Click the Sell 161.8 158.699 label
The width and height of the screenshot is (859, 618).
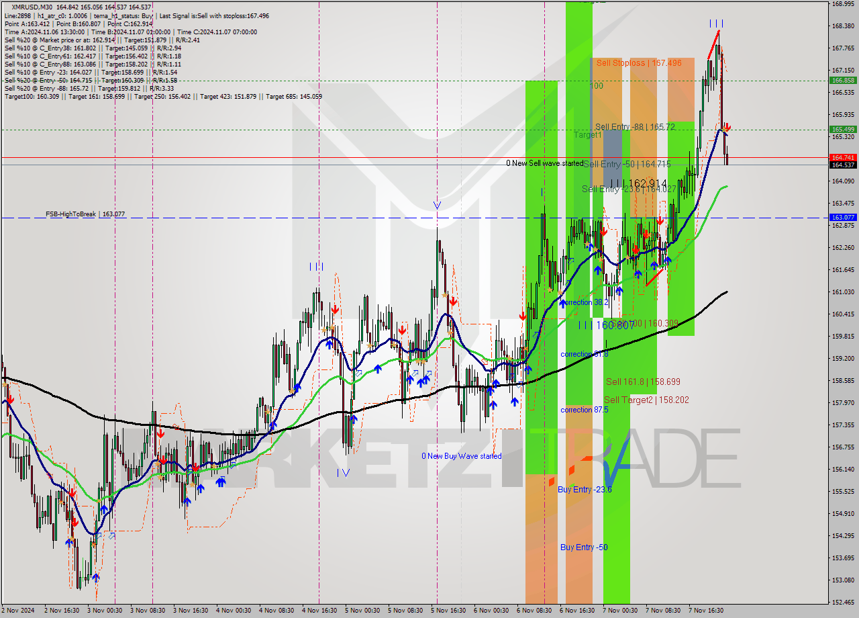(x=643, y=382)
